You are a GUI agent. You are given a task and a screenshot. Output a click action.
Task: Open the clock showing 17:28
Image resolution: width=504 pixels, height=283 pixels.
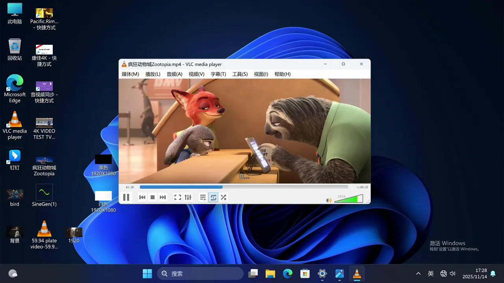(475, 274)
